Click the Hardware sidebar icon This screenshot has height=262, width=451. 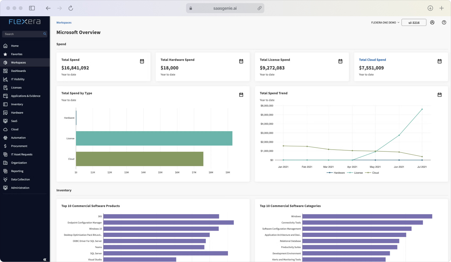(x=5, y=113)
